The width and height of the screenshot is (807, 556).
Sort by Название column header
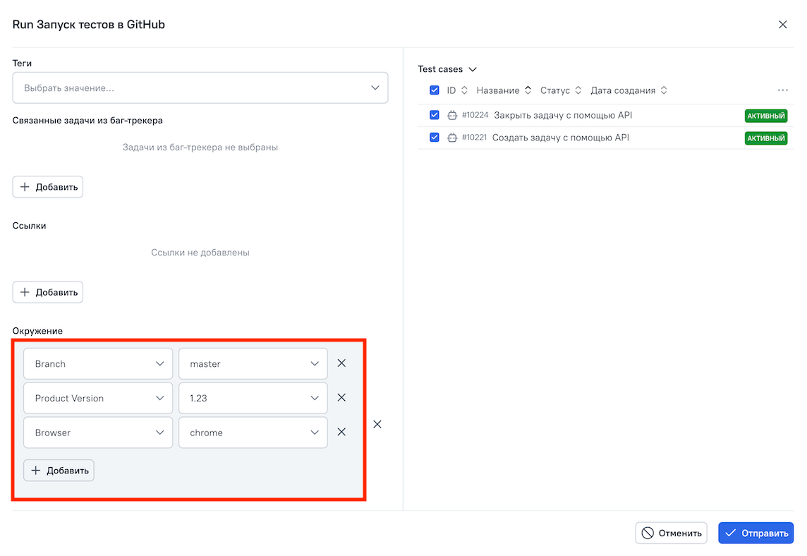pyautogui.click(x=504, y=90)
